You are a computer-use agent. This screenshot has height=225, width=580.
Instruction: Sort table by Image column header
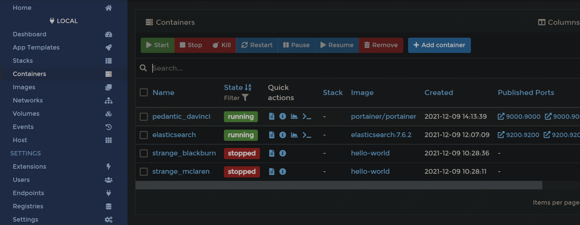click(x=362, y=93)
